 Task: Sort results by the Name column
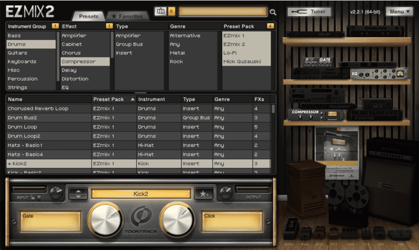[x=49, y=99]
